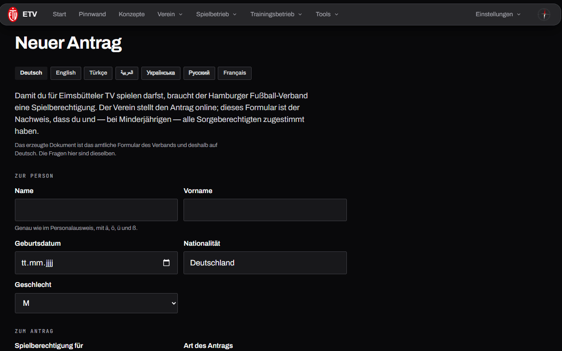
Task: Click the Nationalität field label
Action: 202,244
